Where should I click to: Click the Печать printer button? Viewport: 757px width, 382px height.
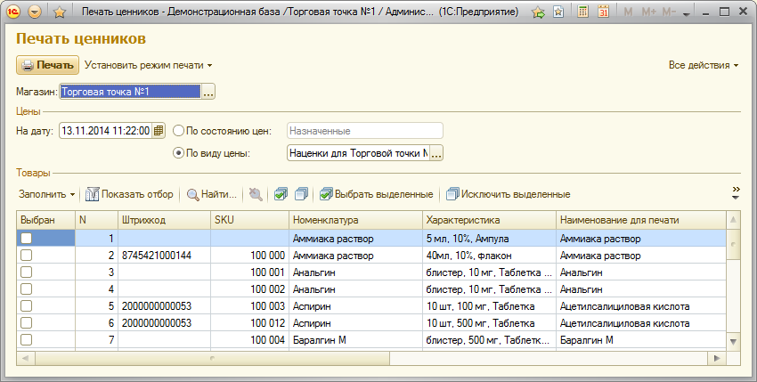pyautogui.click(x=48, y=65)
